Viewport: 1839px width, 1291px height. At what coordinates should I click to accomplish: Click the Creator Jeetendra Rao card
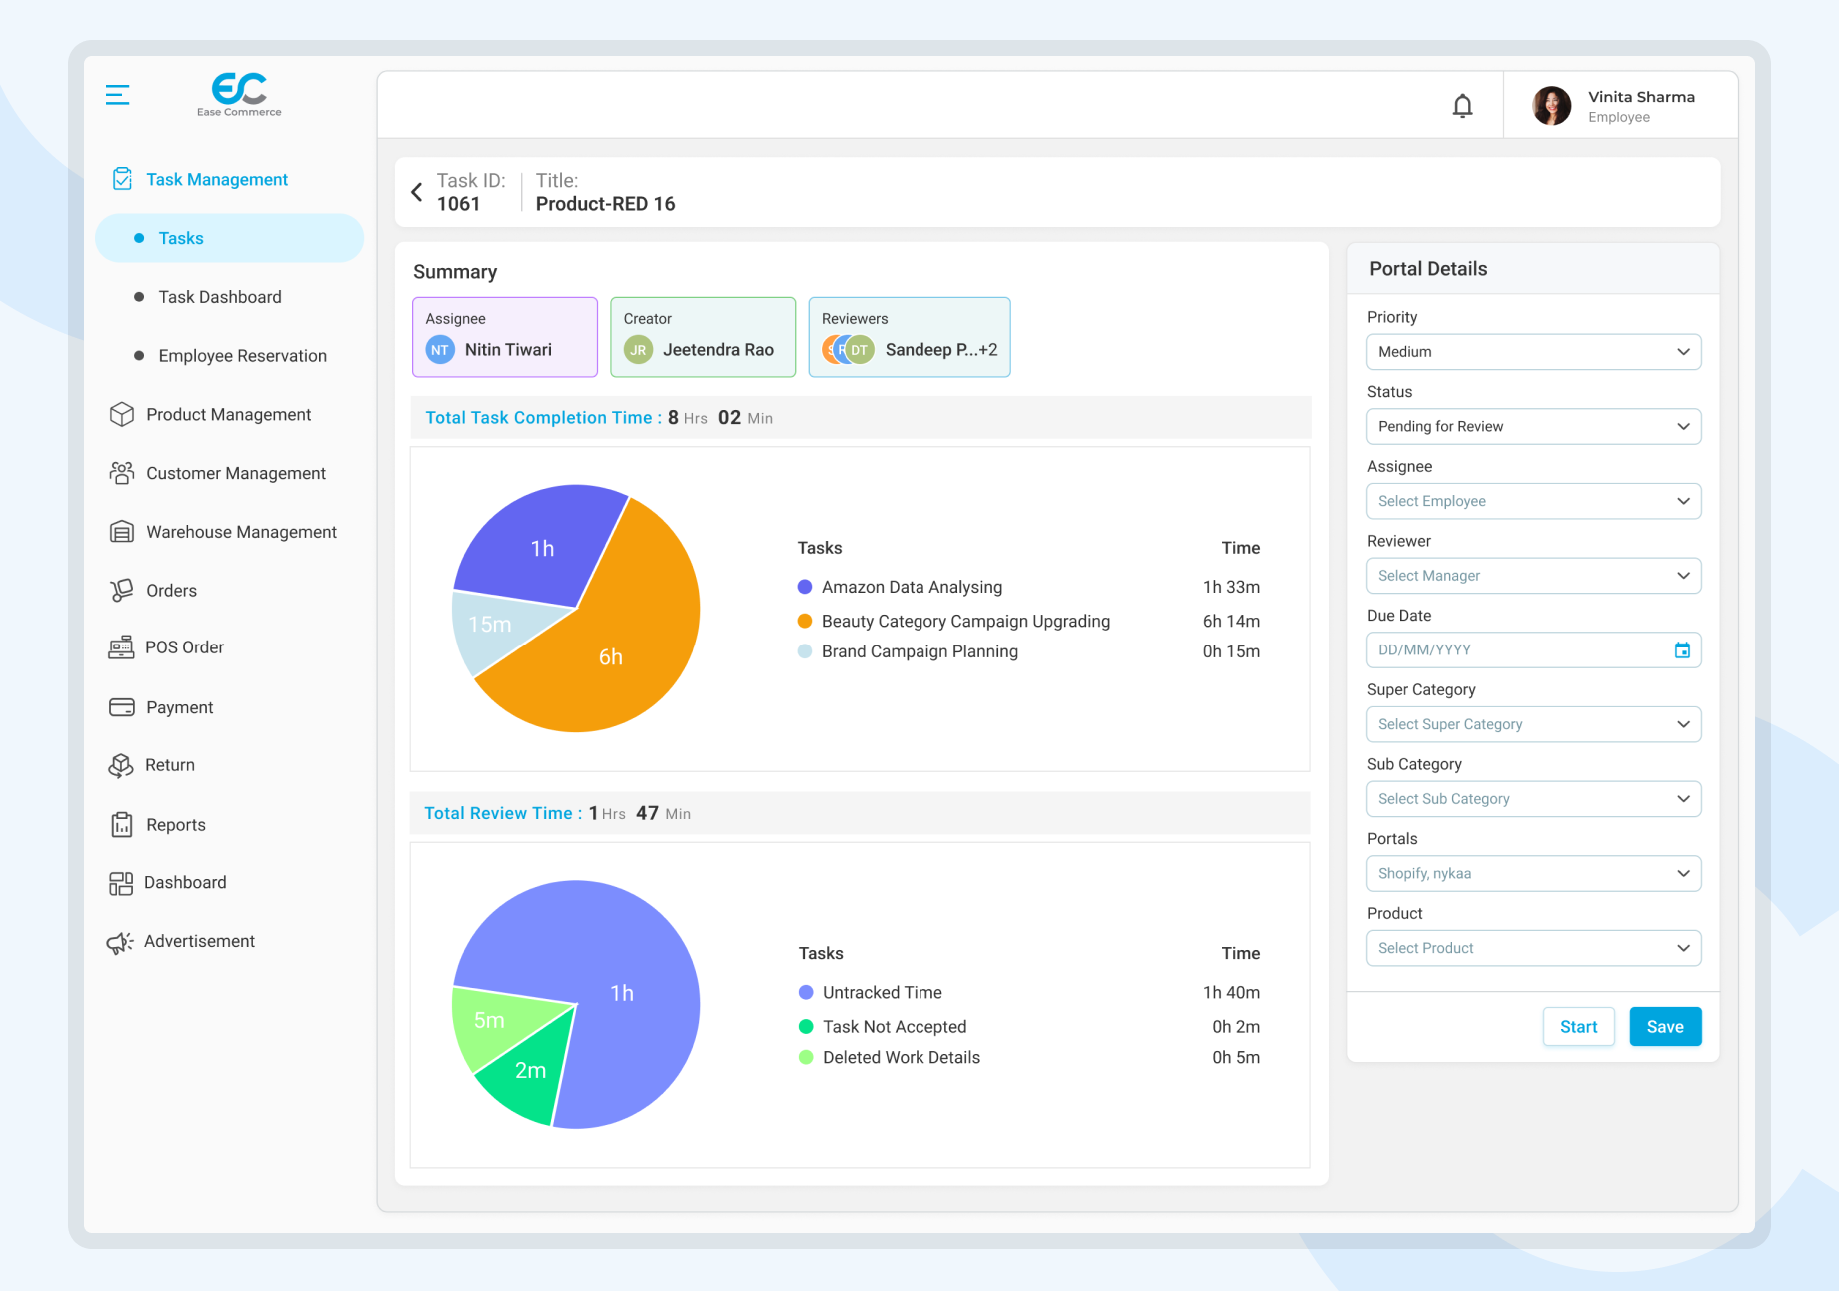click(703, 337)
